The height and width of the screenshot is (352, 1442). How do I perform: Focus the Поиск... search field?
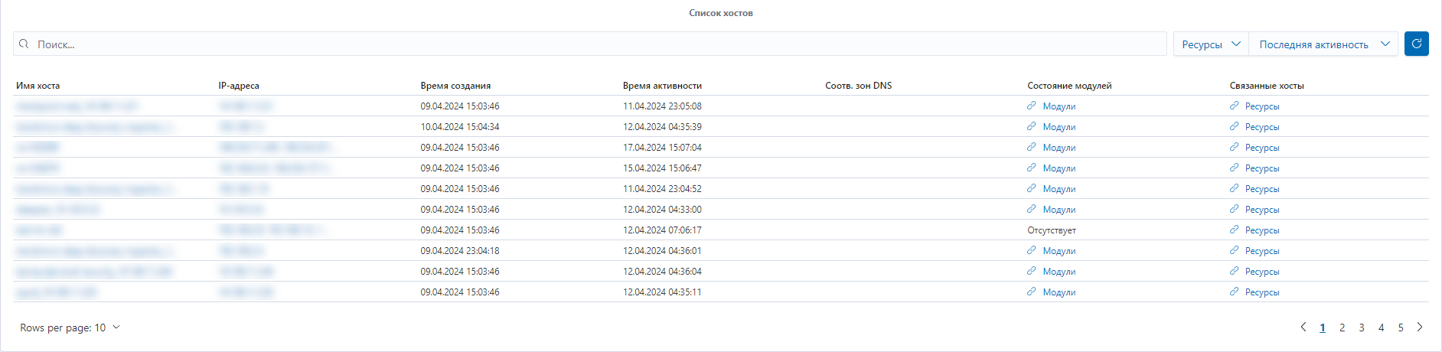(589, 44)
